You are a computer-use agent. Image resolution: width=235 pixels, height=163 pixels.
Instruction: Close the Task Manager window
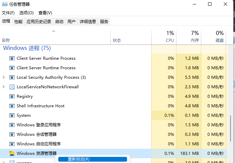point(225,4)
